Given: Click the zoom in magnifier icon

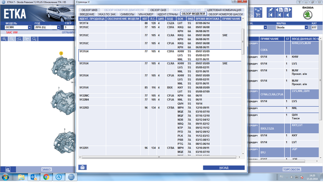Looking at the screenshot, I should point(5,39).
